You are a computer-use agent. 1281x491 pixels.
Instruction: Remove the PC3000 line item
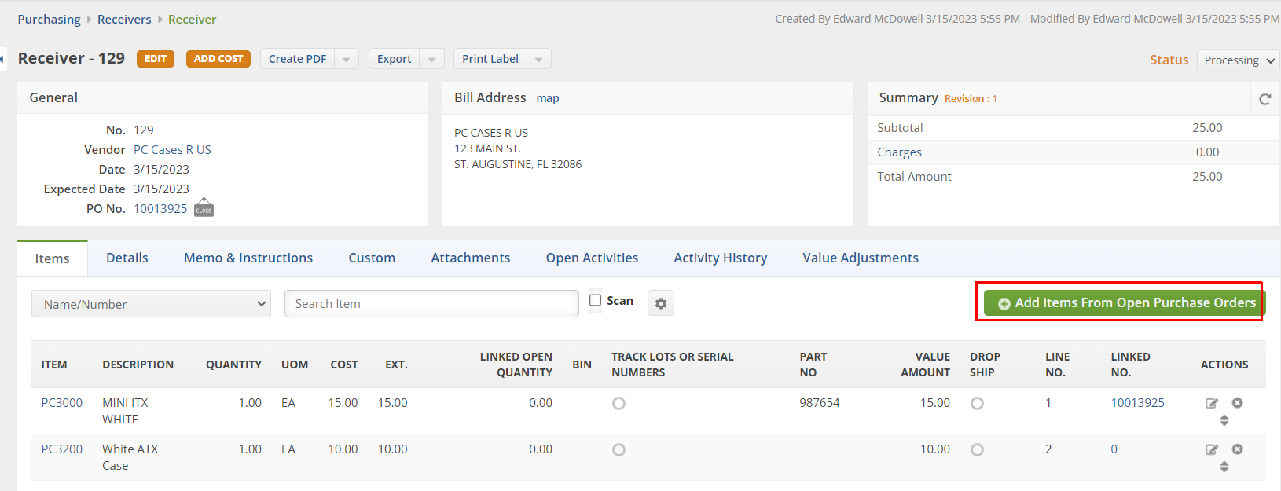pos(1237,403)
